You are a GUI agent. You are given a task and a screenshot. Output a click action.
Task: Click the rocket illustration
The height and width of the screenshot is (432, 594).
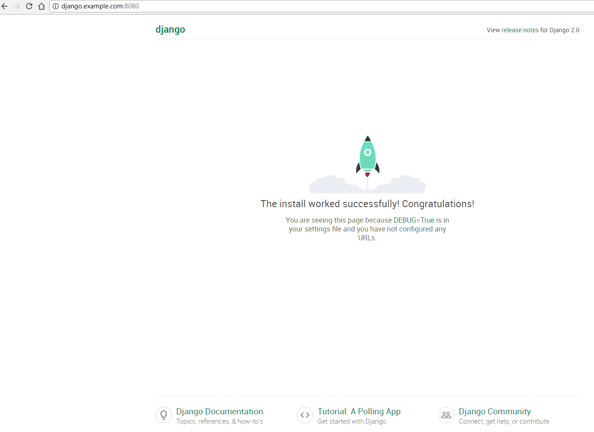pos(367,164)
